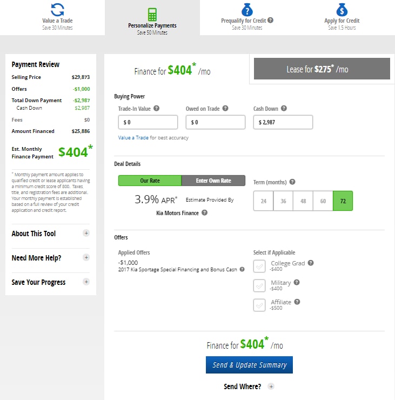Screen dimensions: 395x400
Task: Check the College Grad offer checkbox
Action: (259, 266)
